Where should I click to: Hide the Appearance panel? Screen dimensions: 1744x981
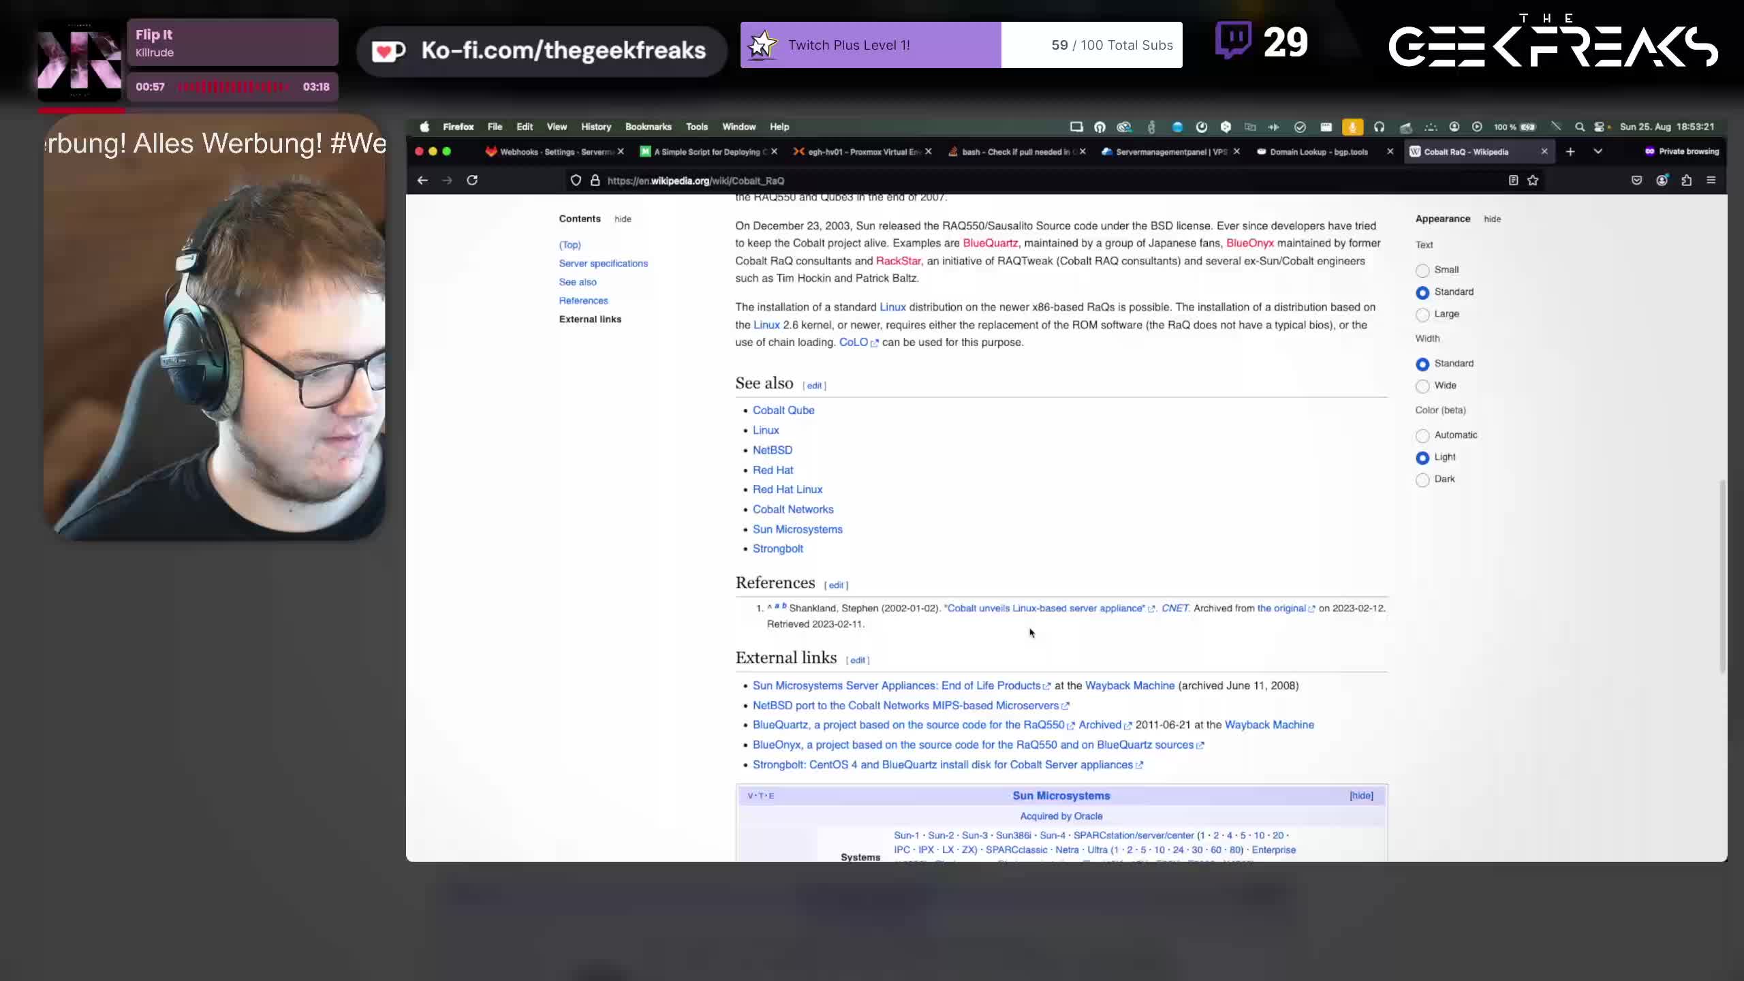point(1492,219)
